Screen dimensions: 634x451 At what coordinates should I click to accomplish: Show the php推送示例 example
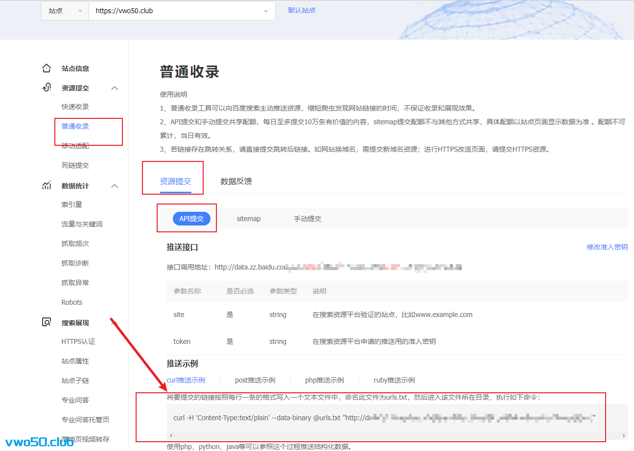click(325, 380)
